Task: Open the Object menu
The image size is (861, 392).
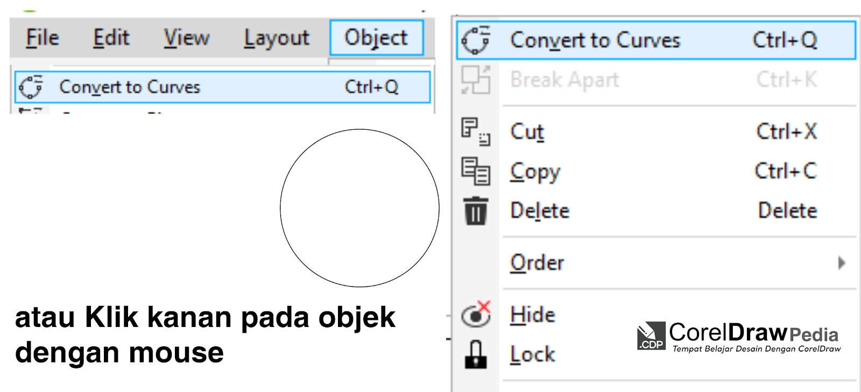Action: pos(376,38)
